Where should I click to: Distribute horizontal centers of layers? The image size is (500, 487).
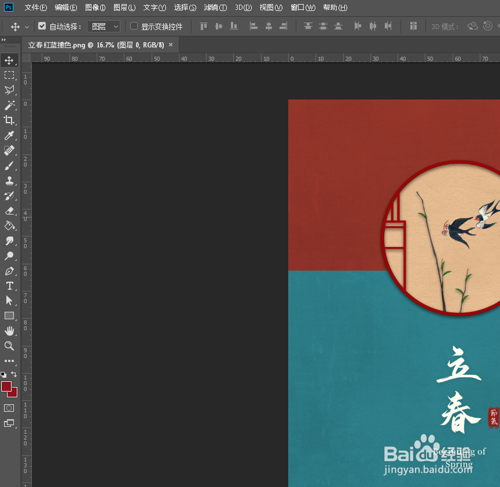[x=373, y=26]
